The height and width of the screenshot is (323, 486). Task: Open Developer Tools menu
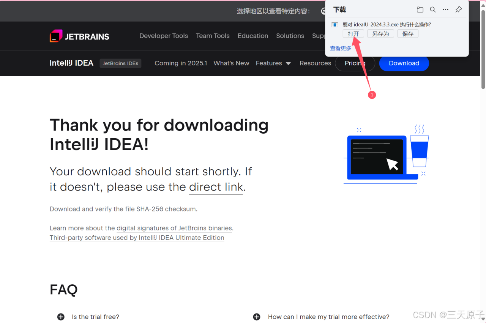pyautogui.click(x=164, y=36)
